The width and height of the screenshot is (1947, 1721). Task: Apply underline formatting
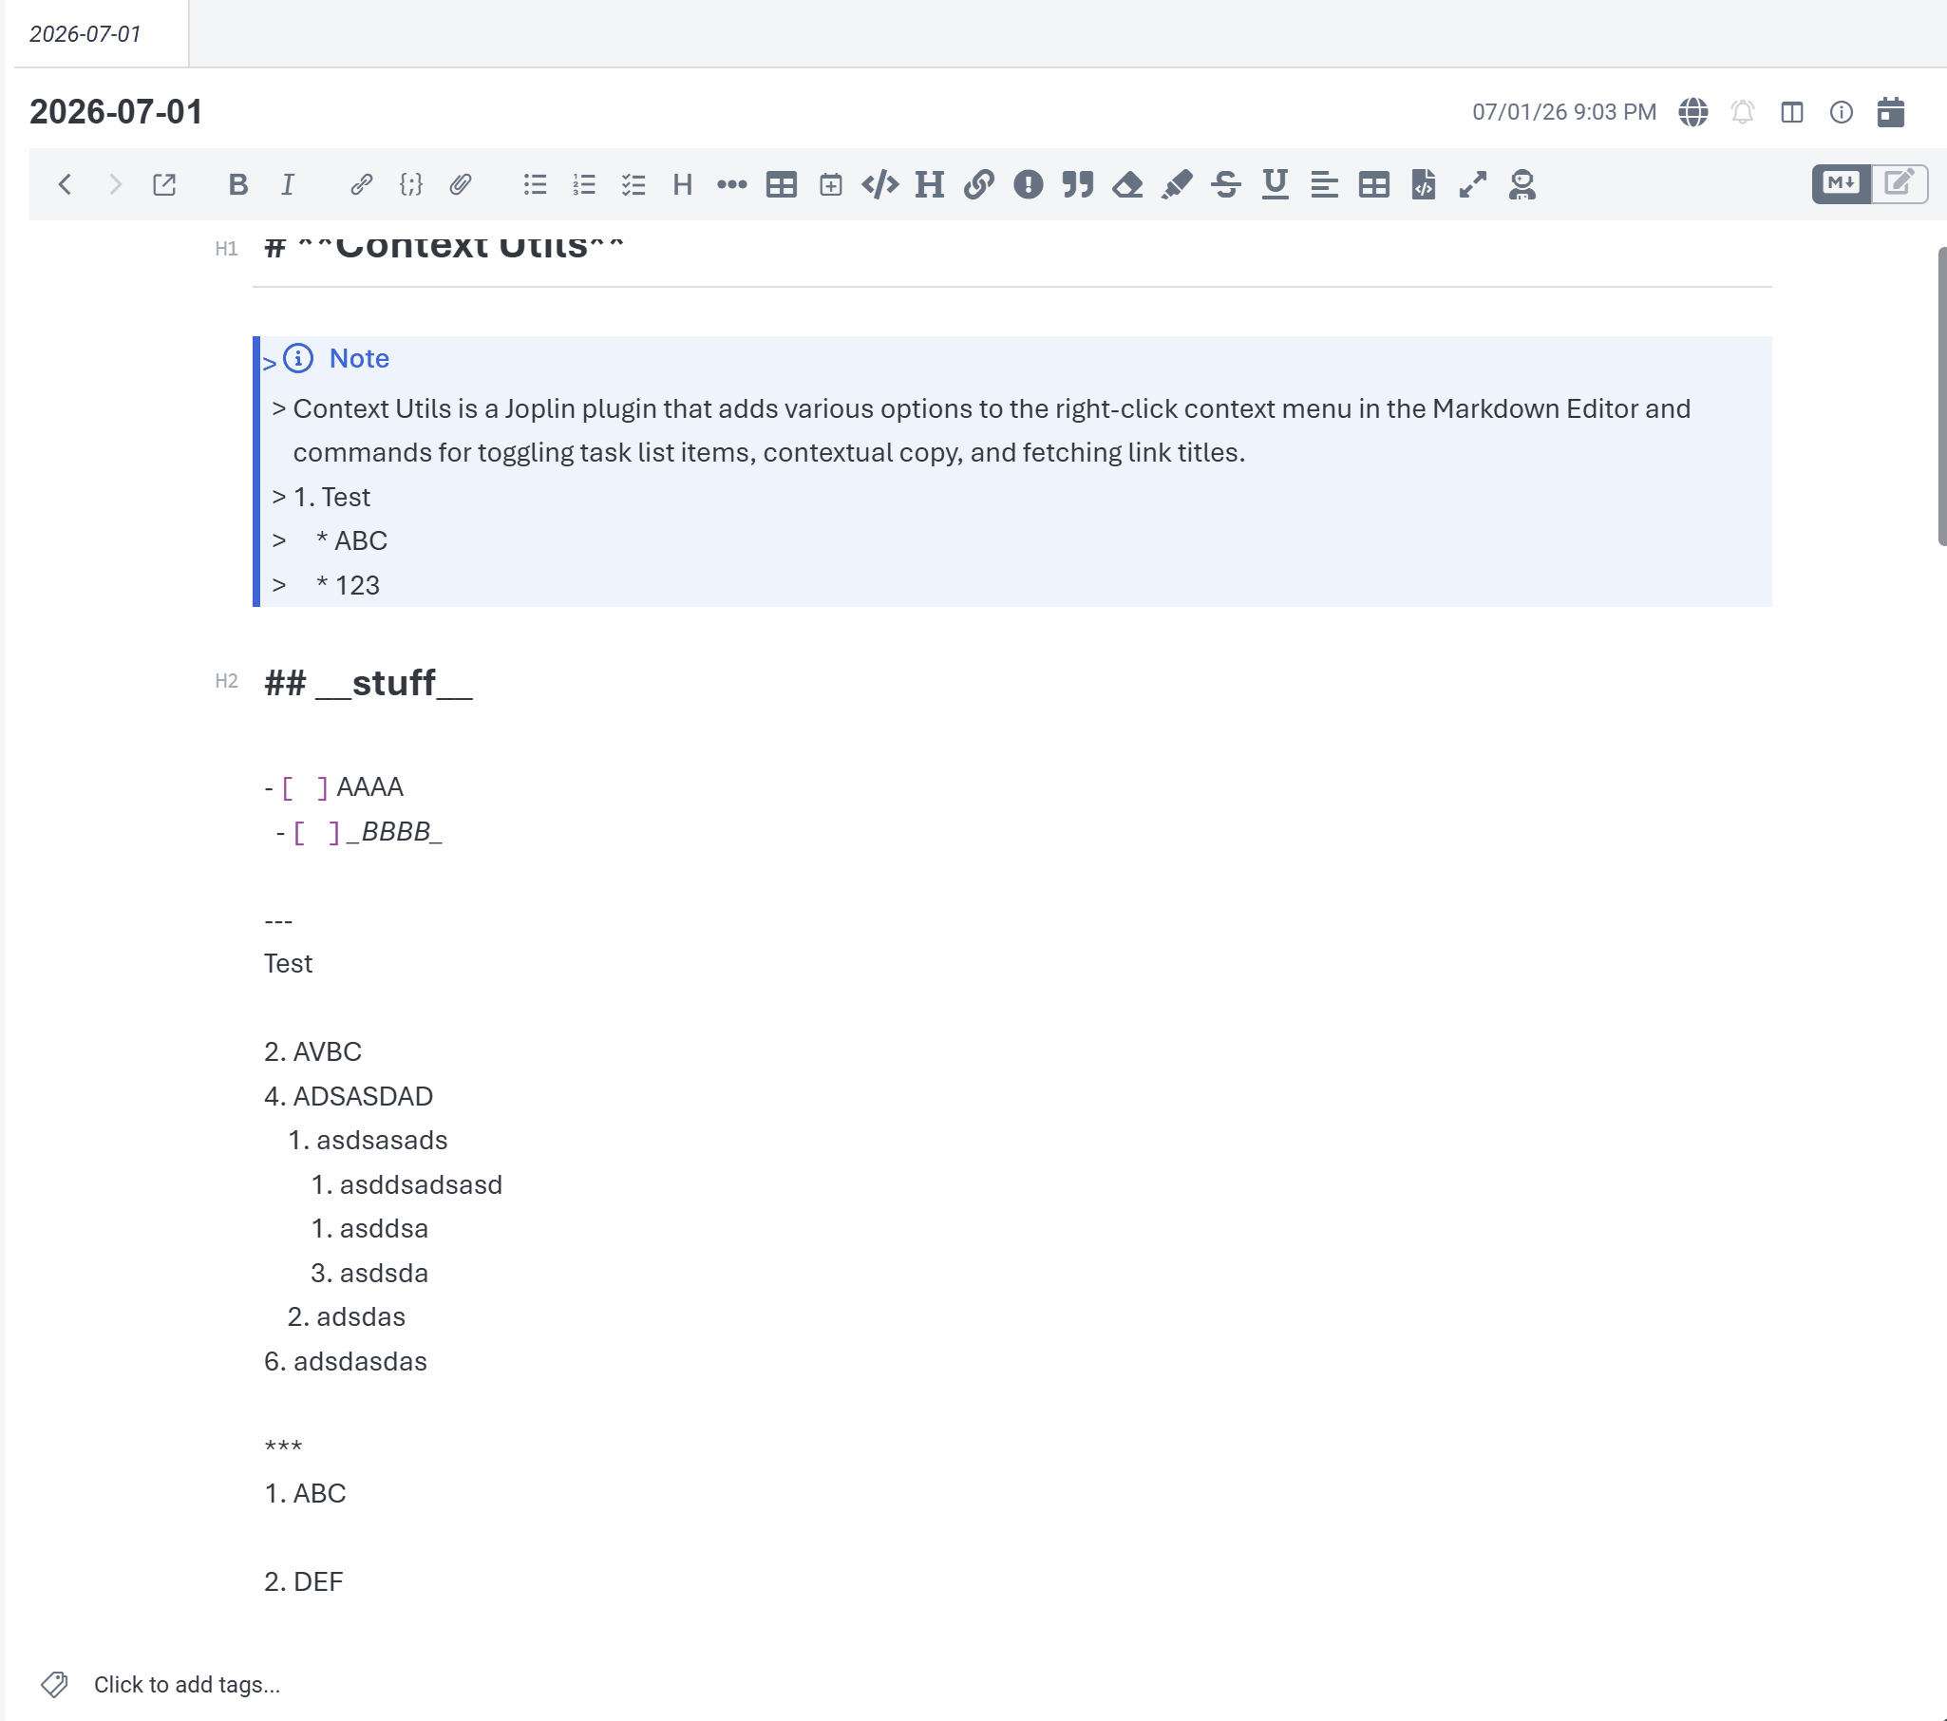(x=1276, y=184)
